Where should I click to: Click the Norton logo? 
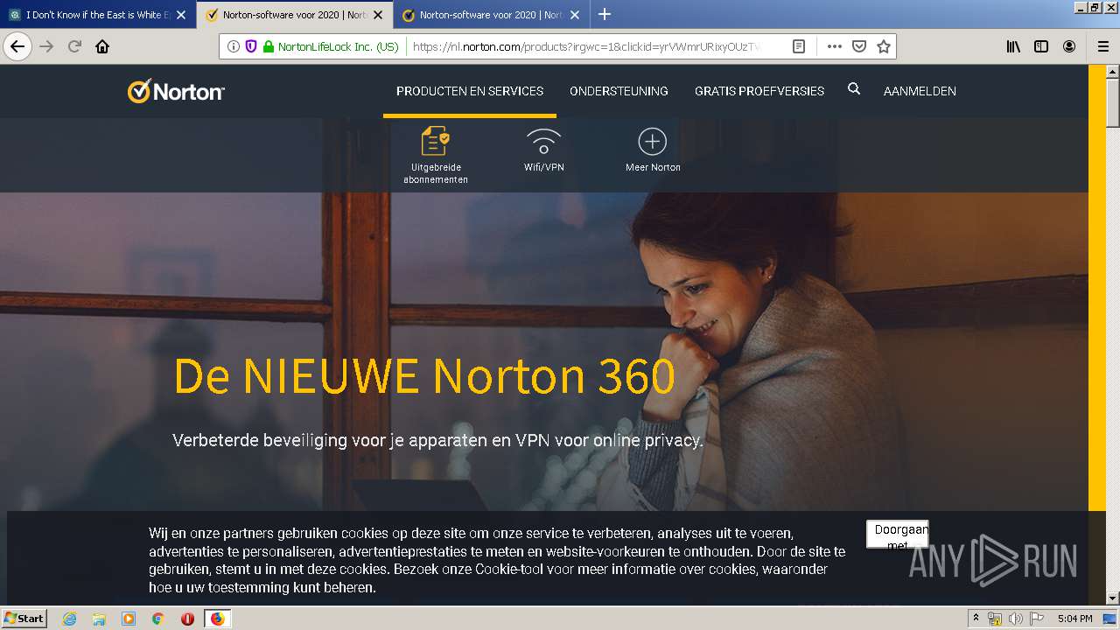click(x=176, y=91)
